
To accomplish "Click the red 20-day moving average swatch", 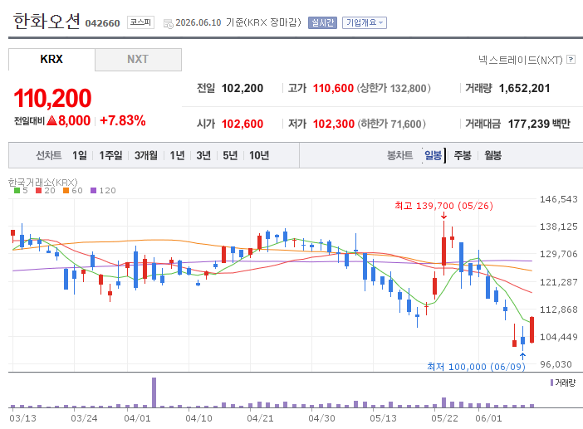I will coord(39,191).
